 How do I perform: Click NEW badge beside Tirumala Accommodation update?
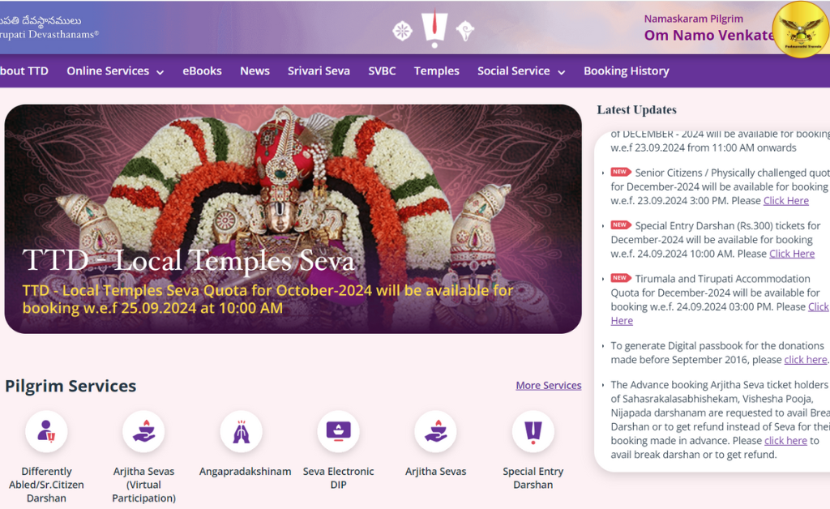[x=620, y=278]
